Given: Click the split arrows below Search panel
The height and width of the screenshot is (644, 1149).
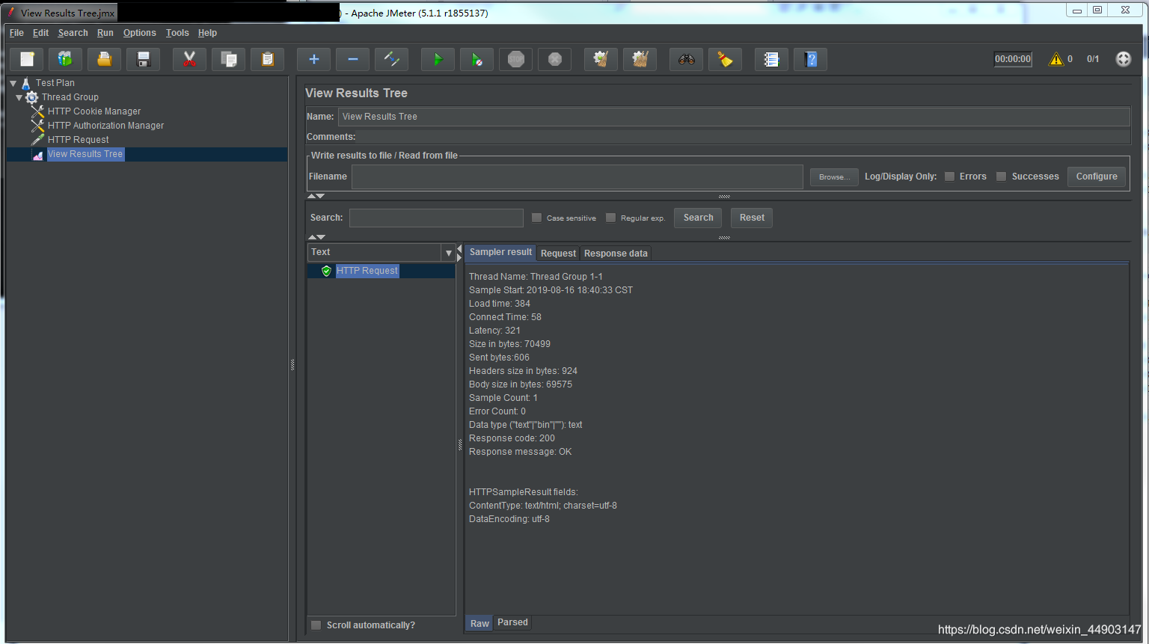Looking at the screenshot, I should pos(316,237).
